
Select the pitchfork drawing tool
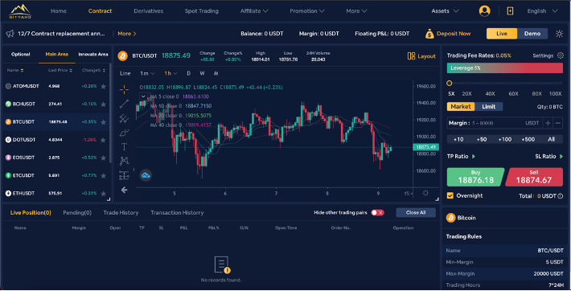point(124,118)
